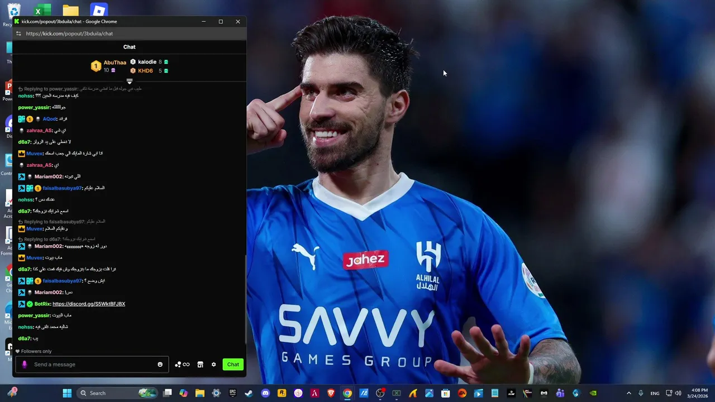Image resolution: width=715 pixels, height=402 pixels.
Task: Select gifter KHD6 in leaderboard
Action: [x=145, y=71]
